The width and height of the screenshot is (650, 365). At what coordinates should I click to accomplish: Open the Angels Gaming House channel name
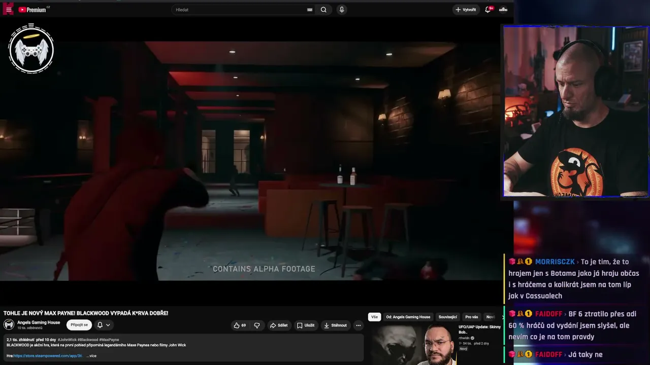[39, 322]
